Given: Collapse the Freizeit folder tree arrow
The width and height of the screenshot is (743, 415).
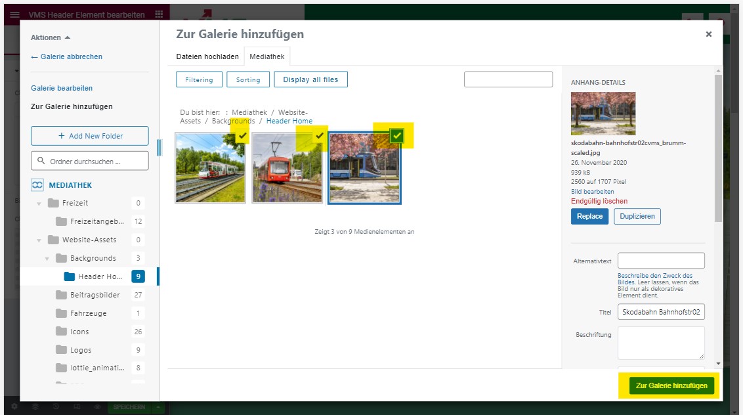Looking at the screenshot, I should click(39, 204).
